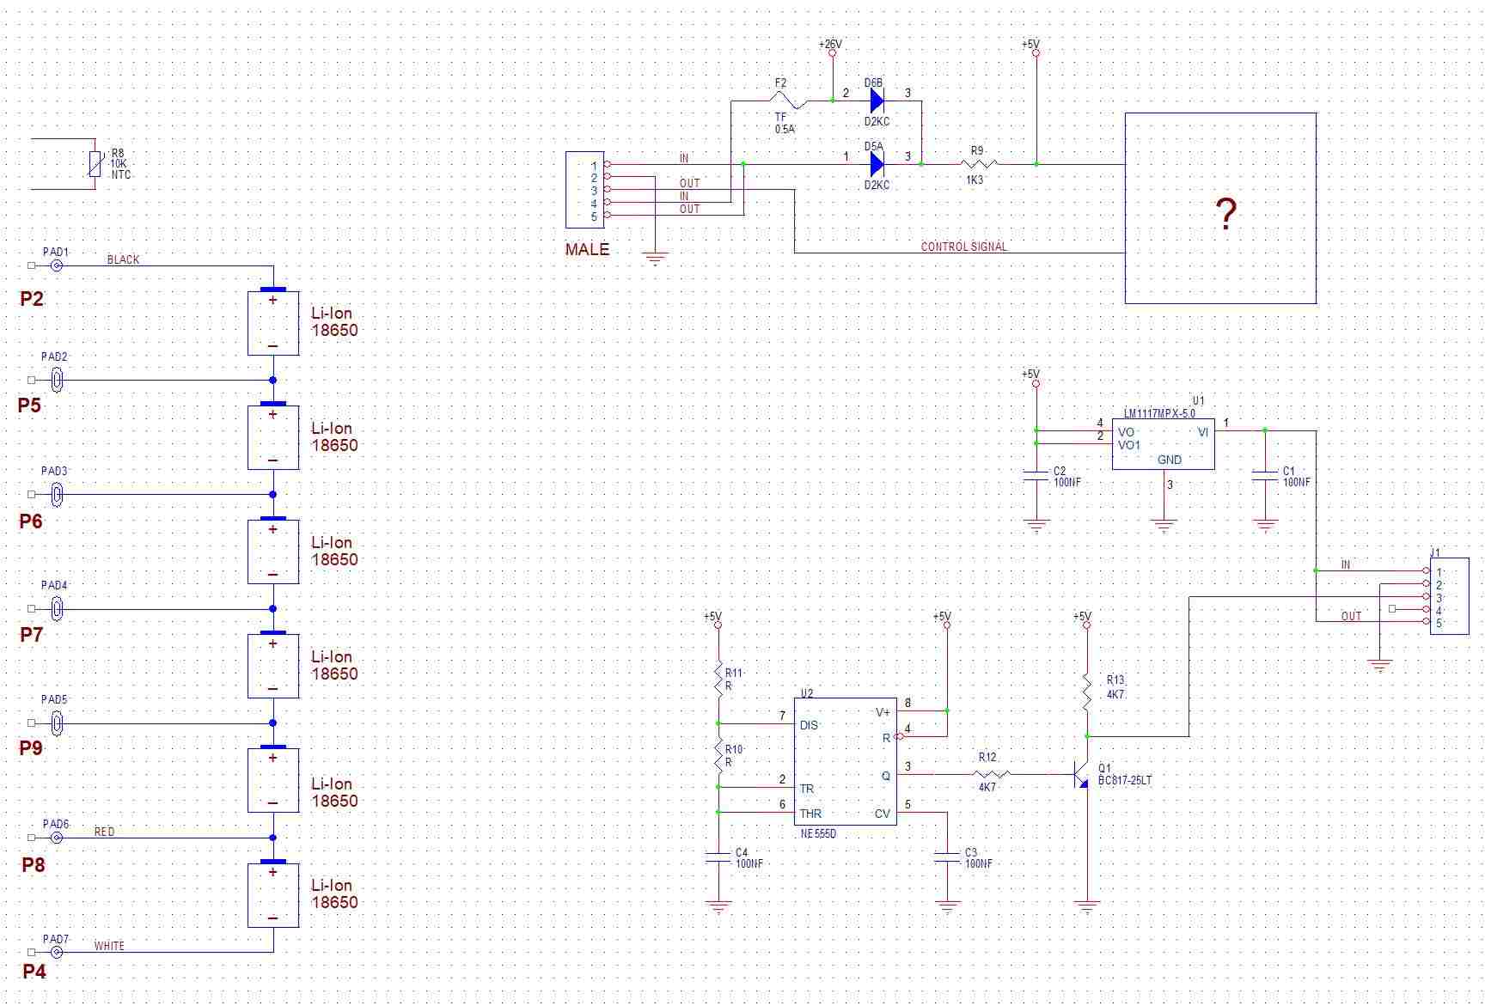Screen dimensions: 1485x1006
Task: Click the DIS pin label on the NE555D
Action: pyautogui.click(x=809, y=725)
